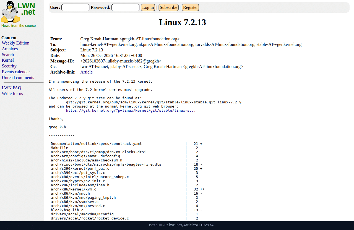Click the Subscribe button
354x230 pixels.
pyautogui.click(x=168, y=7)
